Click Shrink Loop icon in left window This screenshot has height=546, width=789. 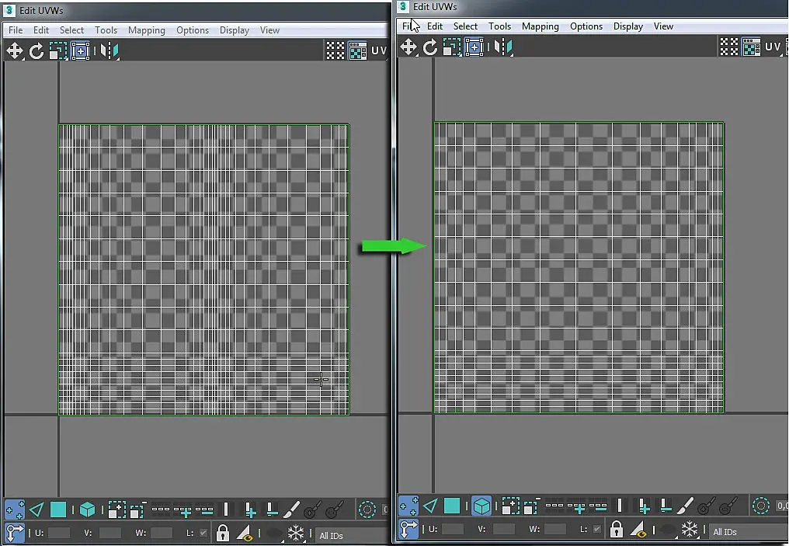tap(204, 509)
